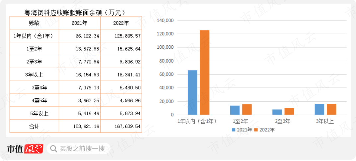
Task: Select the 3至4年 row label
Action: point(39,87)
